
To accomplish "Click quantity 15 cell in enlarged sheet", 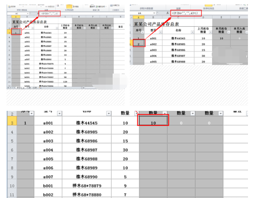I will [125, 139].
